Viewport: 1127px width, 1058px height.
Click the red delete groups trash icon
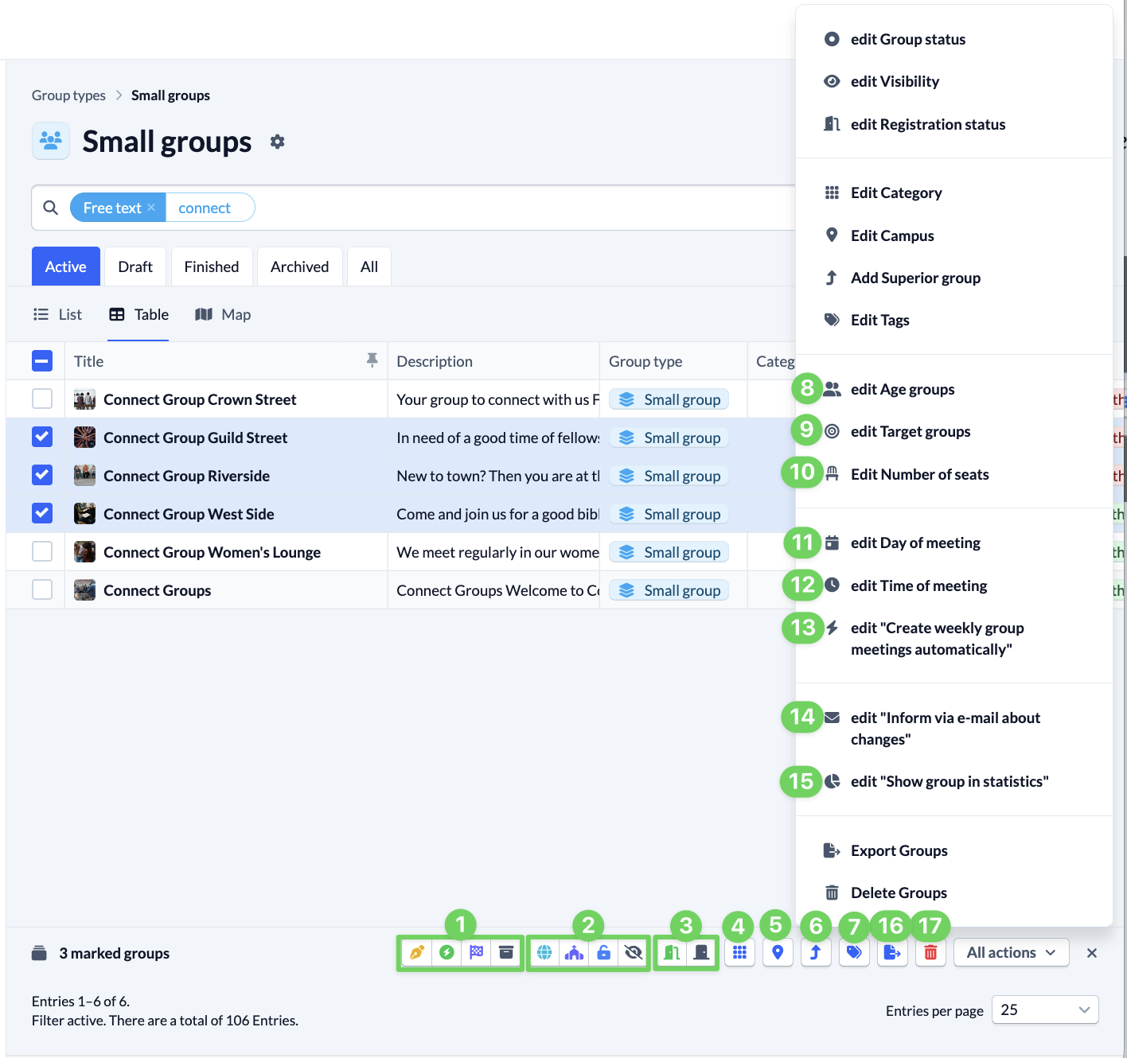click(x=930, y=953)
